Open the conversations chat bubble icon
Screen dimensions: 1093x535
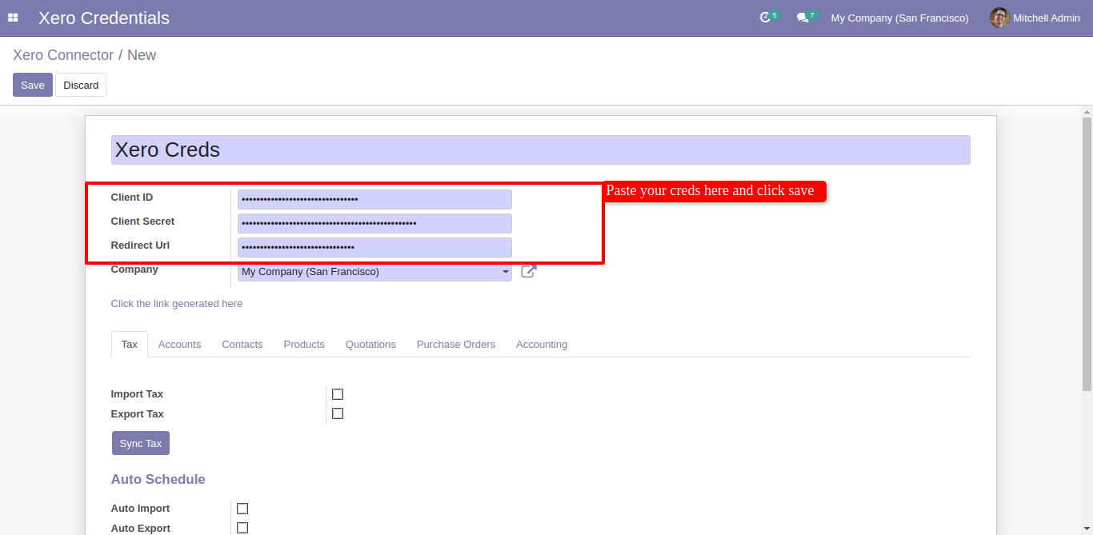pos(803,18)
